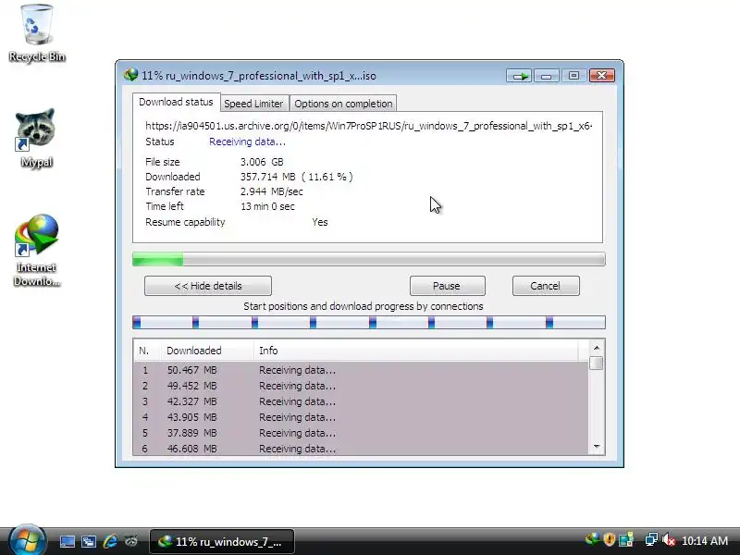This screenshot has height=555, width=740.
Task: Click the green arrow minimize-to-tray button
Action: (x=520, y=76)
